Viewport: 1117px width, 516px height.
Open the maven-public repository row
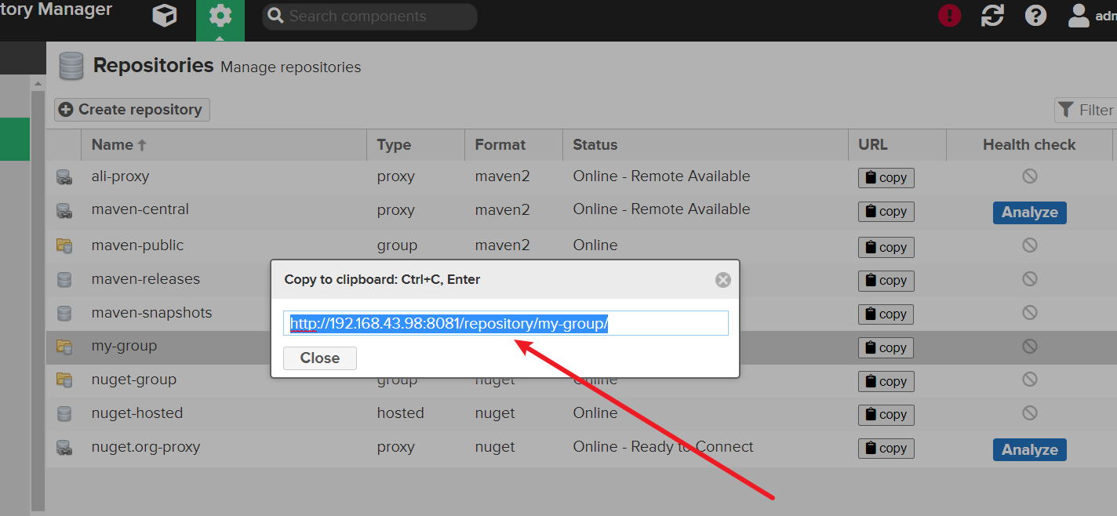tap(137, 245)
